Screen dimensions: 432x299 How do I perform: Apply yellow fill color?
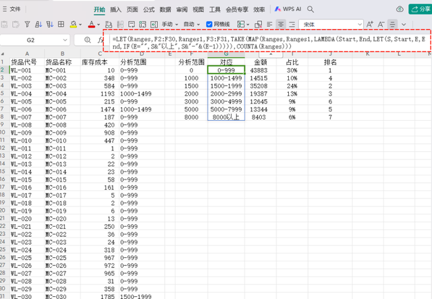click(74, 24)
